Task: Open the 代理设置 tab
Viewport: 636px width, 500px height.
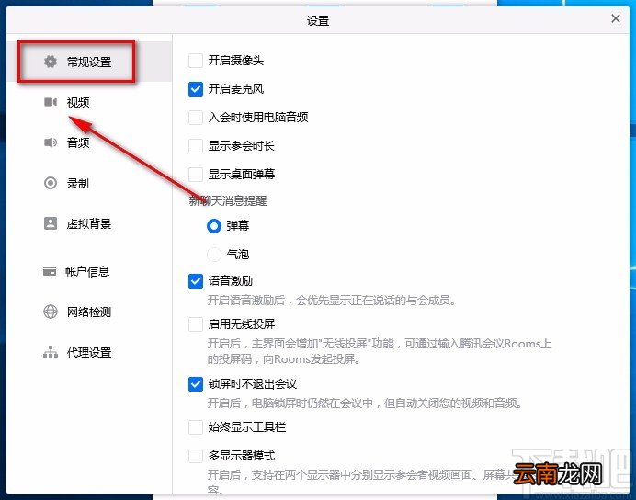Action: pyautogui.click(x=89, y=352)
